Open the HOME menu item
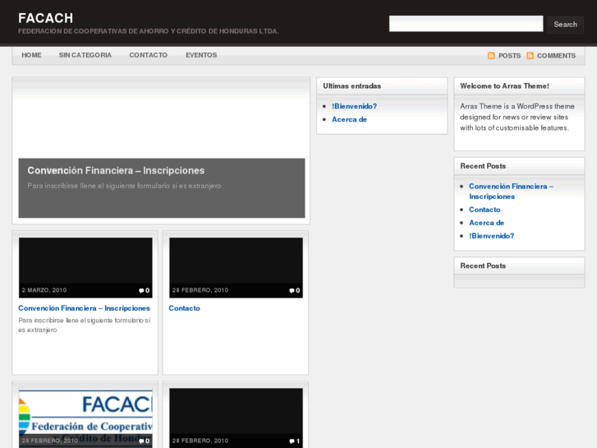597x448 pixels. tap(31, 55)
